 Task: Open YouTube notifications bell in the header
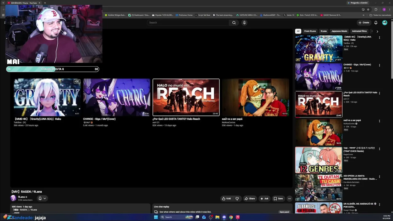[x=376, y=23]
